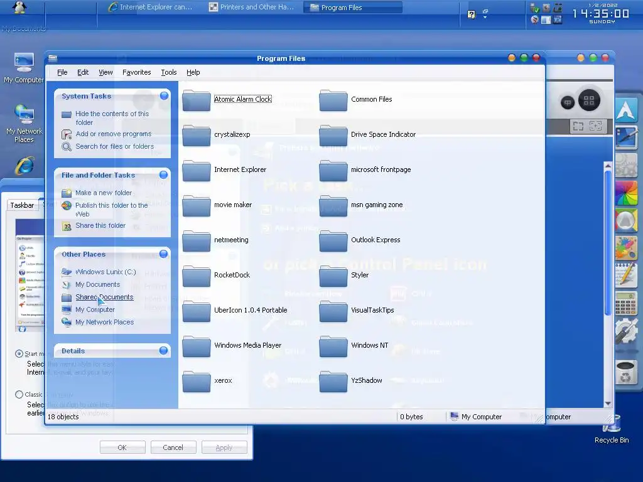
Task: Select the Drive Space Indicator folder icon
Action: pyautogui.click(x=333, y=136)
